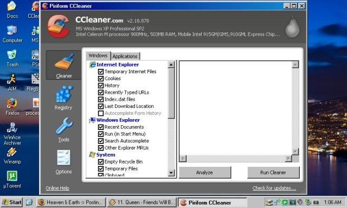Open the Trash desktop icon

pyautogui.click(x=12, y=58)
